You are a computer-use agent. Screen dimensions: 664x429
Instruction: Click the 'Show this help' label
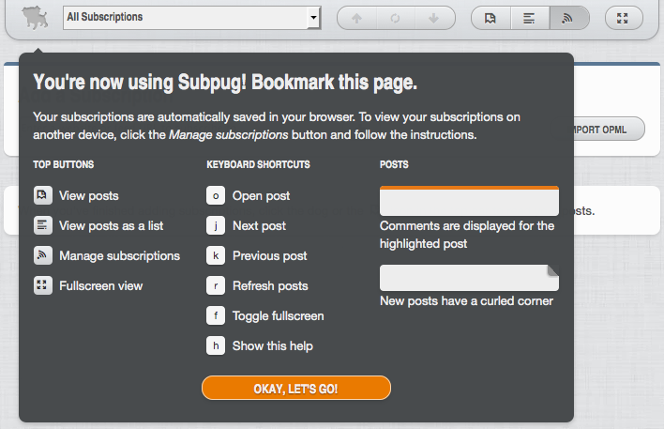[273, 345]
